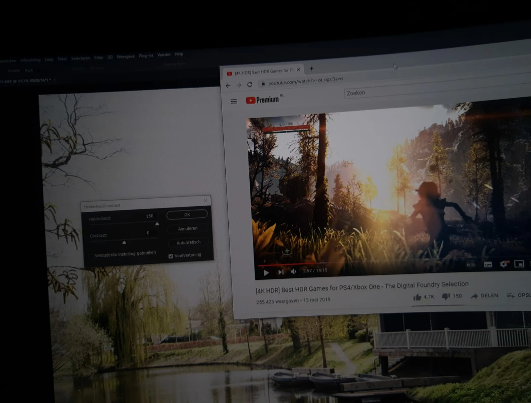Enable Verouderde instelling gebruiken checkbox

(x=91, y=256)
